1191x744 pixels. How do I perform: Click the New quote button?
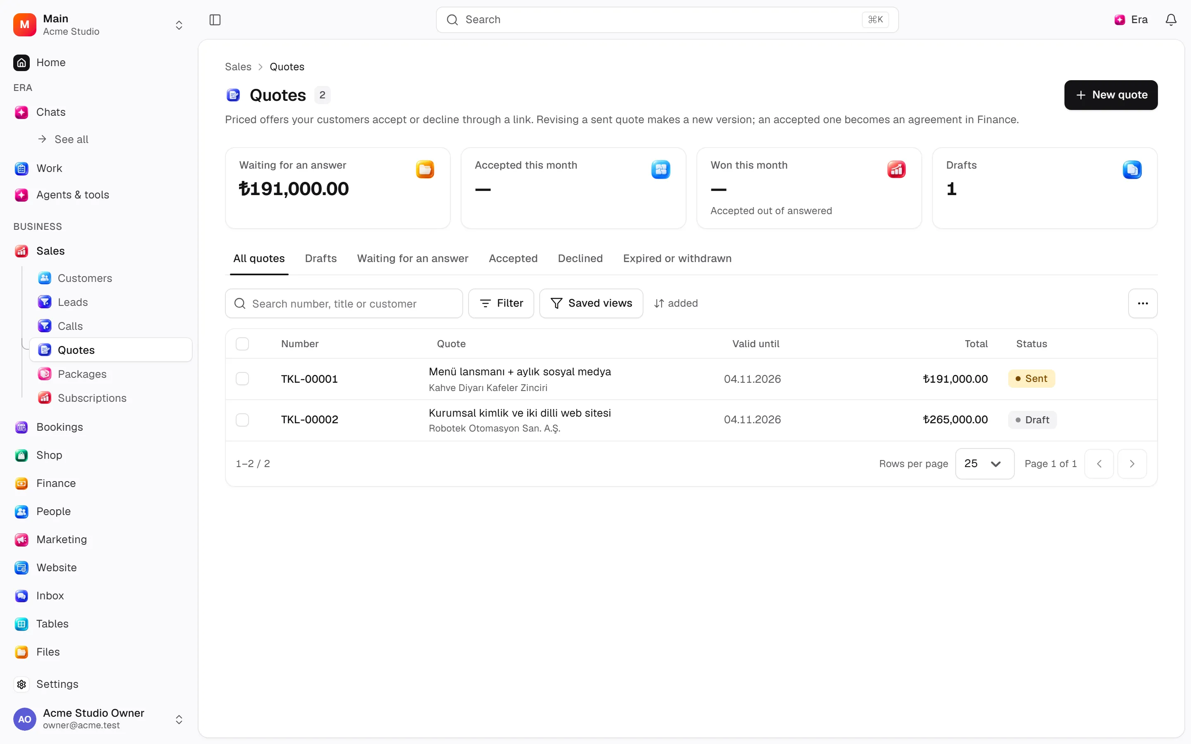tap(1111, 95)
